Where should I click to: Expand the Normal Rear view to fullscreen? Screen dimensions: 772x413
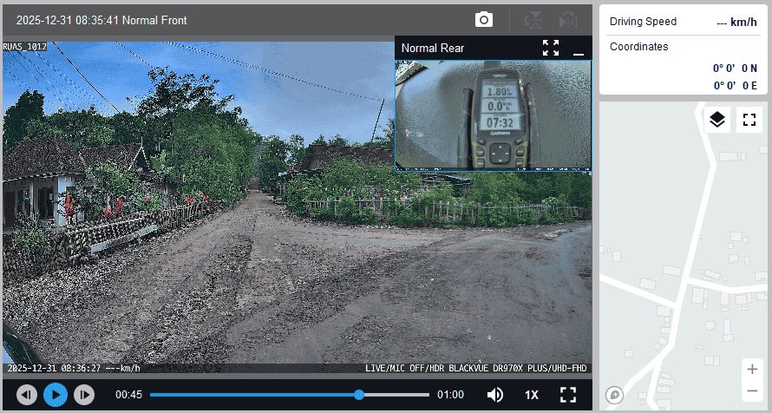point(551,48)
